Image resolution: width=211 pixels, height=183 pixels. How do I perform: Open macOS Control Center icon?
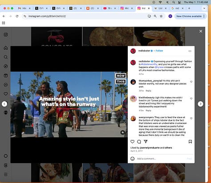pyautogui.click(x=179, y=2)
